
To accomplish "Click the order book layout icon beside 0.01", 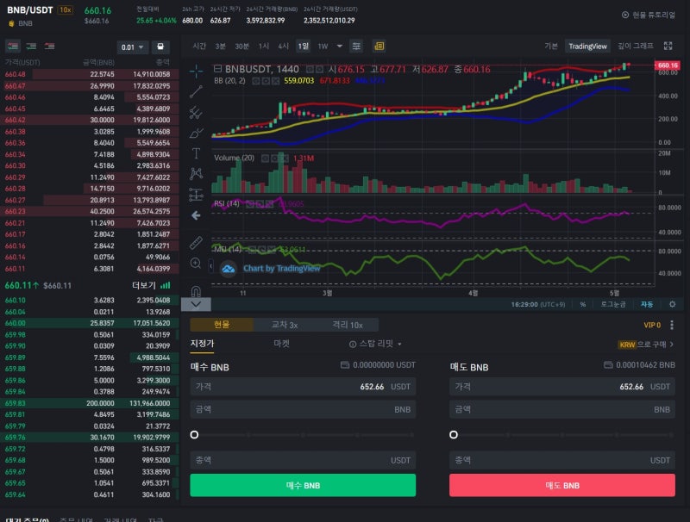I will [x=160, y=47].
